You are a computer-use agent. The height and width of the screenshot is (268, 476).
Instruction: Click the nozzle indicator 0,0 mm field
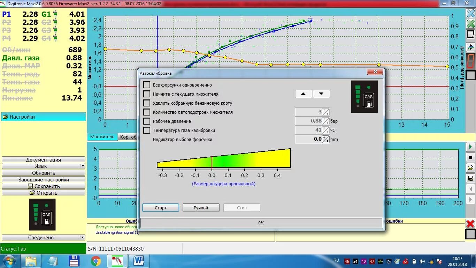(308, 139)
